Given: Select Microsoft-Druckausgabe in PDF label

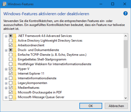Looking at the screenshot, I should pos(40,92).
